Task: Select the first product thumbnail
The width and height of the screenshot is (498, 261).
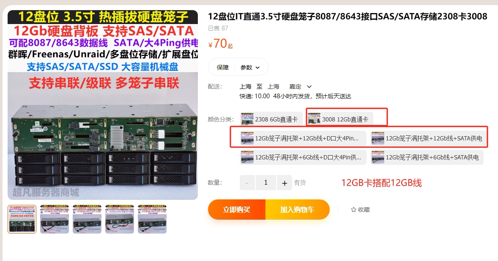Action: tap(22, 219)
